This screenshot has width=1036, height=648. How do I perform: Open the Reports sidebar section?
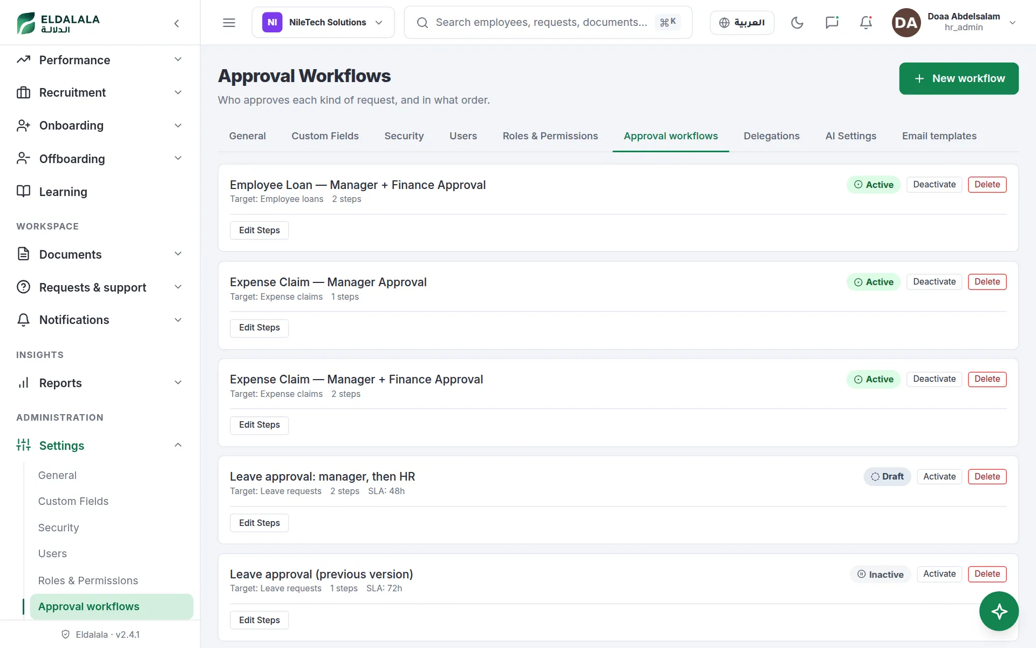[100, 383]
